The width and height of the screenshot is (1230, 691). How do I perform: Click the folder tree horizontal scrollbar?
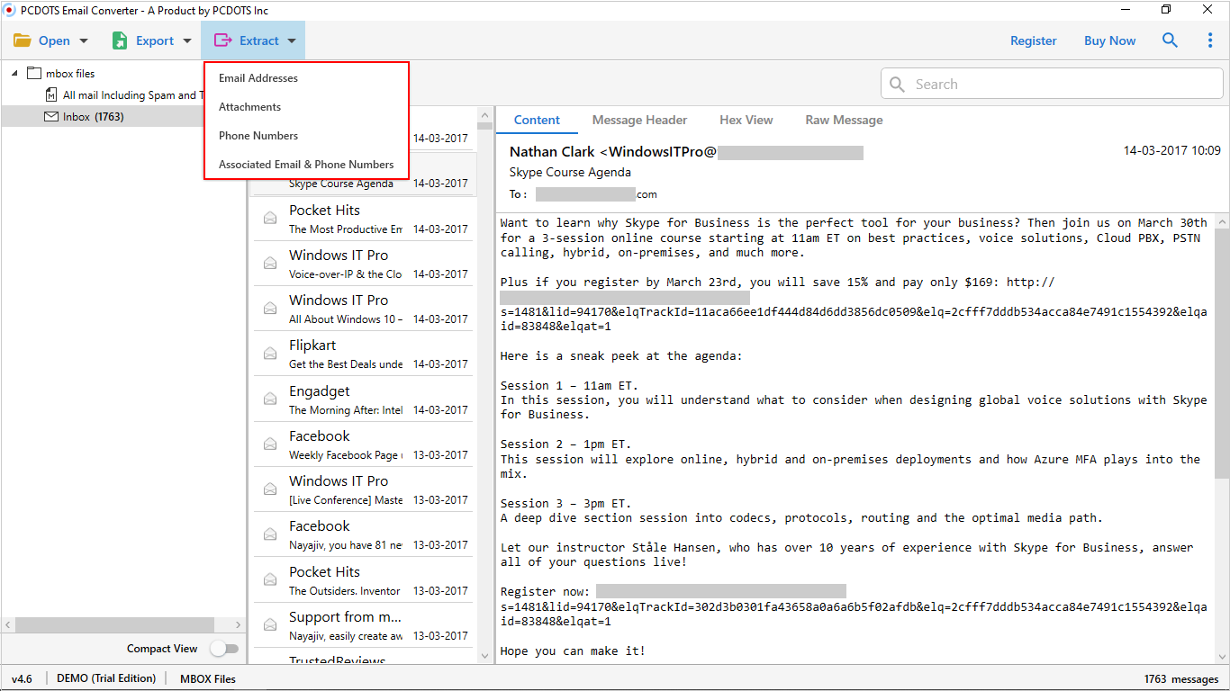[x=115, y=624]
